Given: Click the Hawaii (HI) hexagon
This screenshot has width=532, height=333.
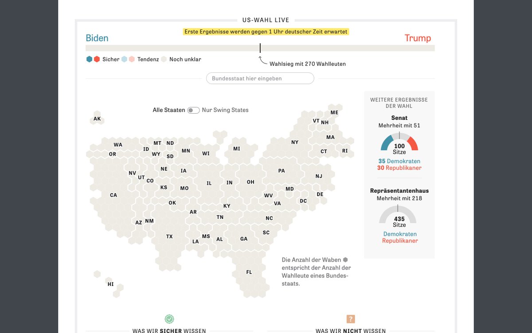Looking at the screenshot, I should tap(110, 284).
